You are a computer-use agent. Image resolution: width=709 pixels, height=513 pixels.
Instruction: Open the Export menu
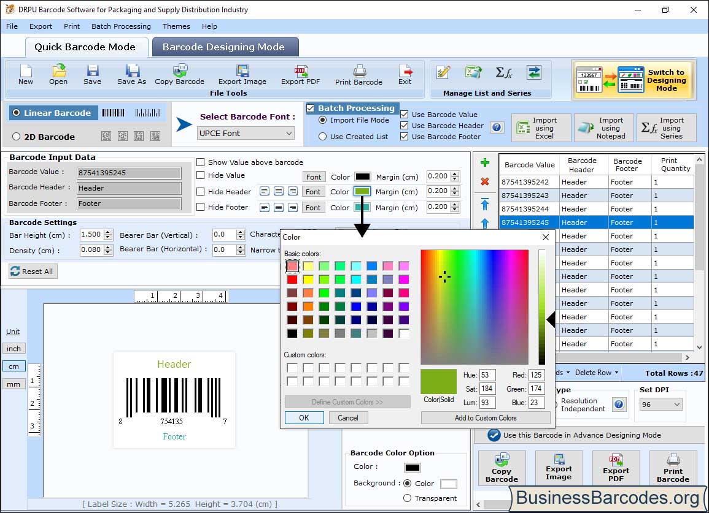coord(41,26)
